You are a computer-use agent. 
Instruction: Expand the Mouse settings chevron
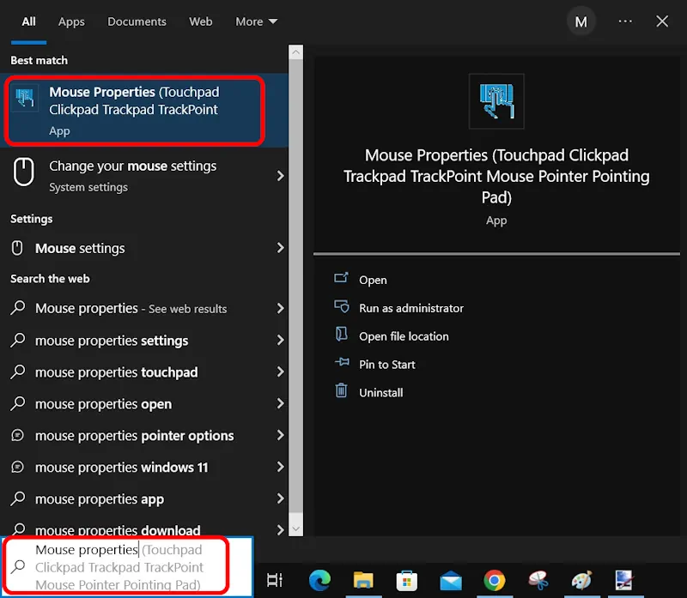(281, 248)
